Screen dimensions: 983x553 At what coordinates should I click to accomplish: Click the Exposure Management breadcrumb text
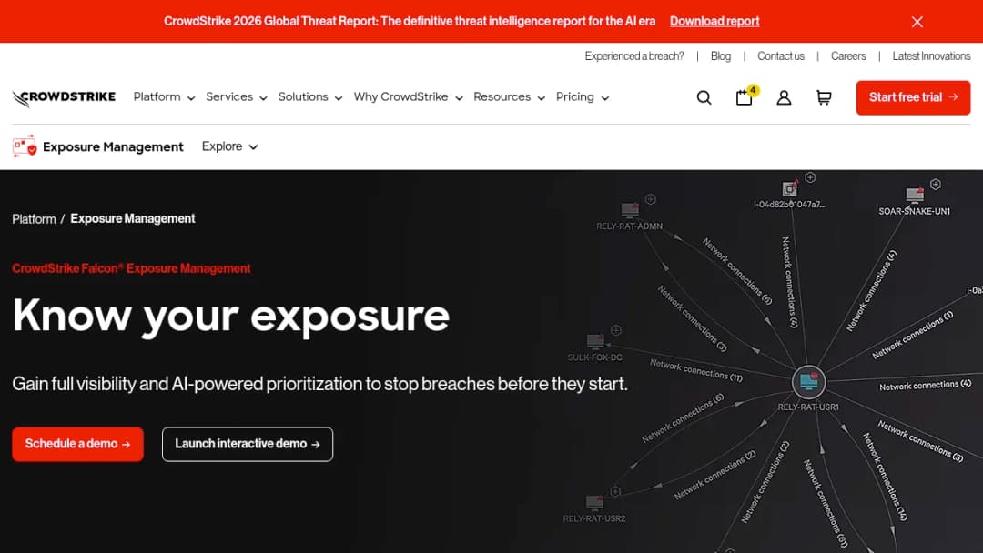coord(132,218)
